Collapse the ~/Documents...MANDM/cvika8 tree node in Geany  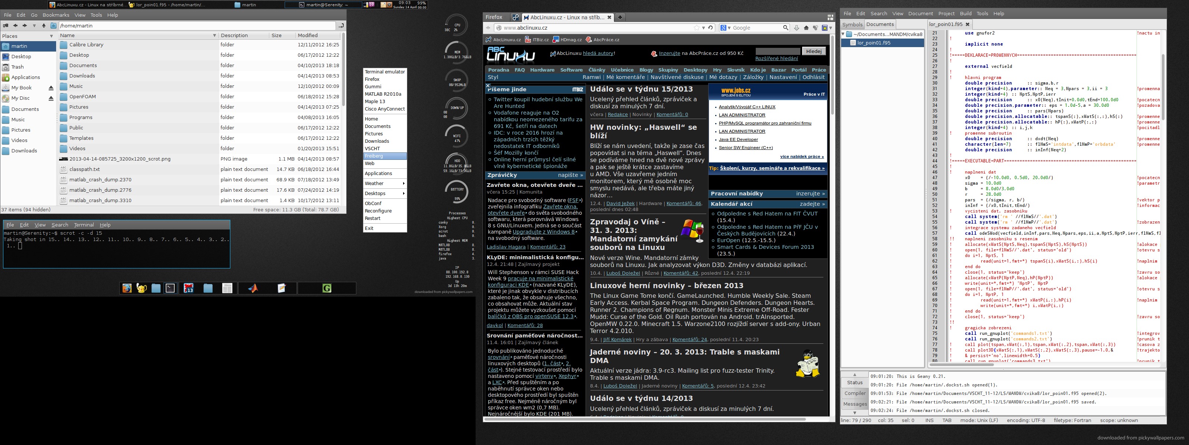pyautogui.click(x=843, y=34)
